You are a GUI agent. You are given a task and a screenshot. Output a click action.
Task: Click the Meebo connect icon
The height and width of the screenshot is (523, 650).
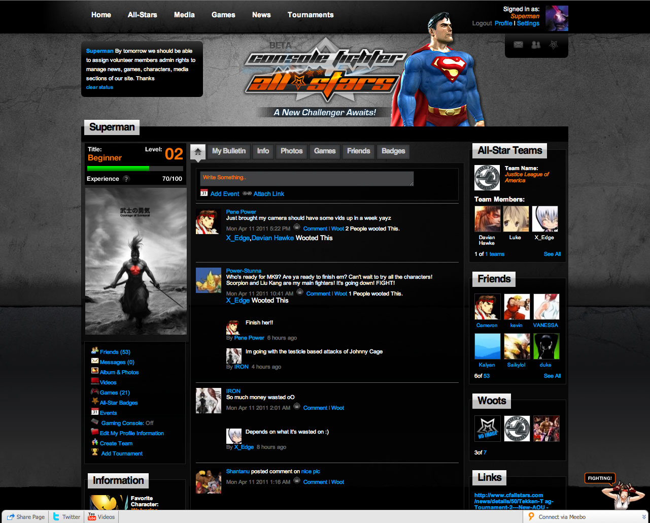531,517
